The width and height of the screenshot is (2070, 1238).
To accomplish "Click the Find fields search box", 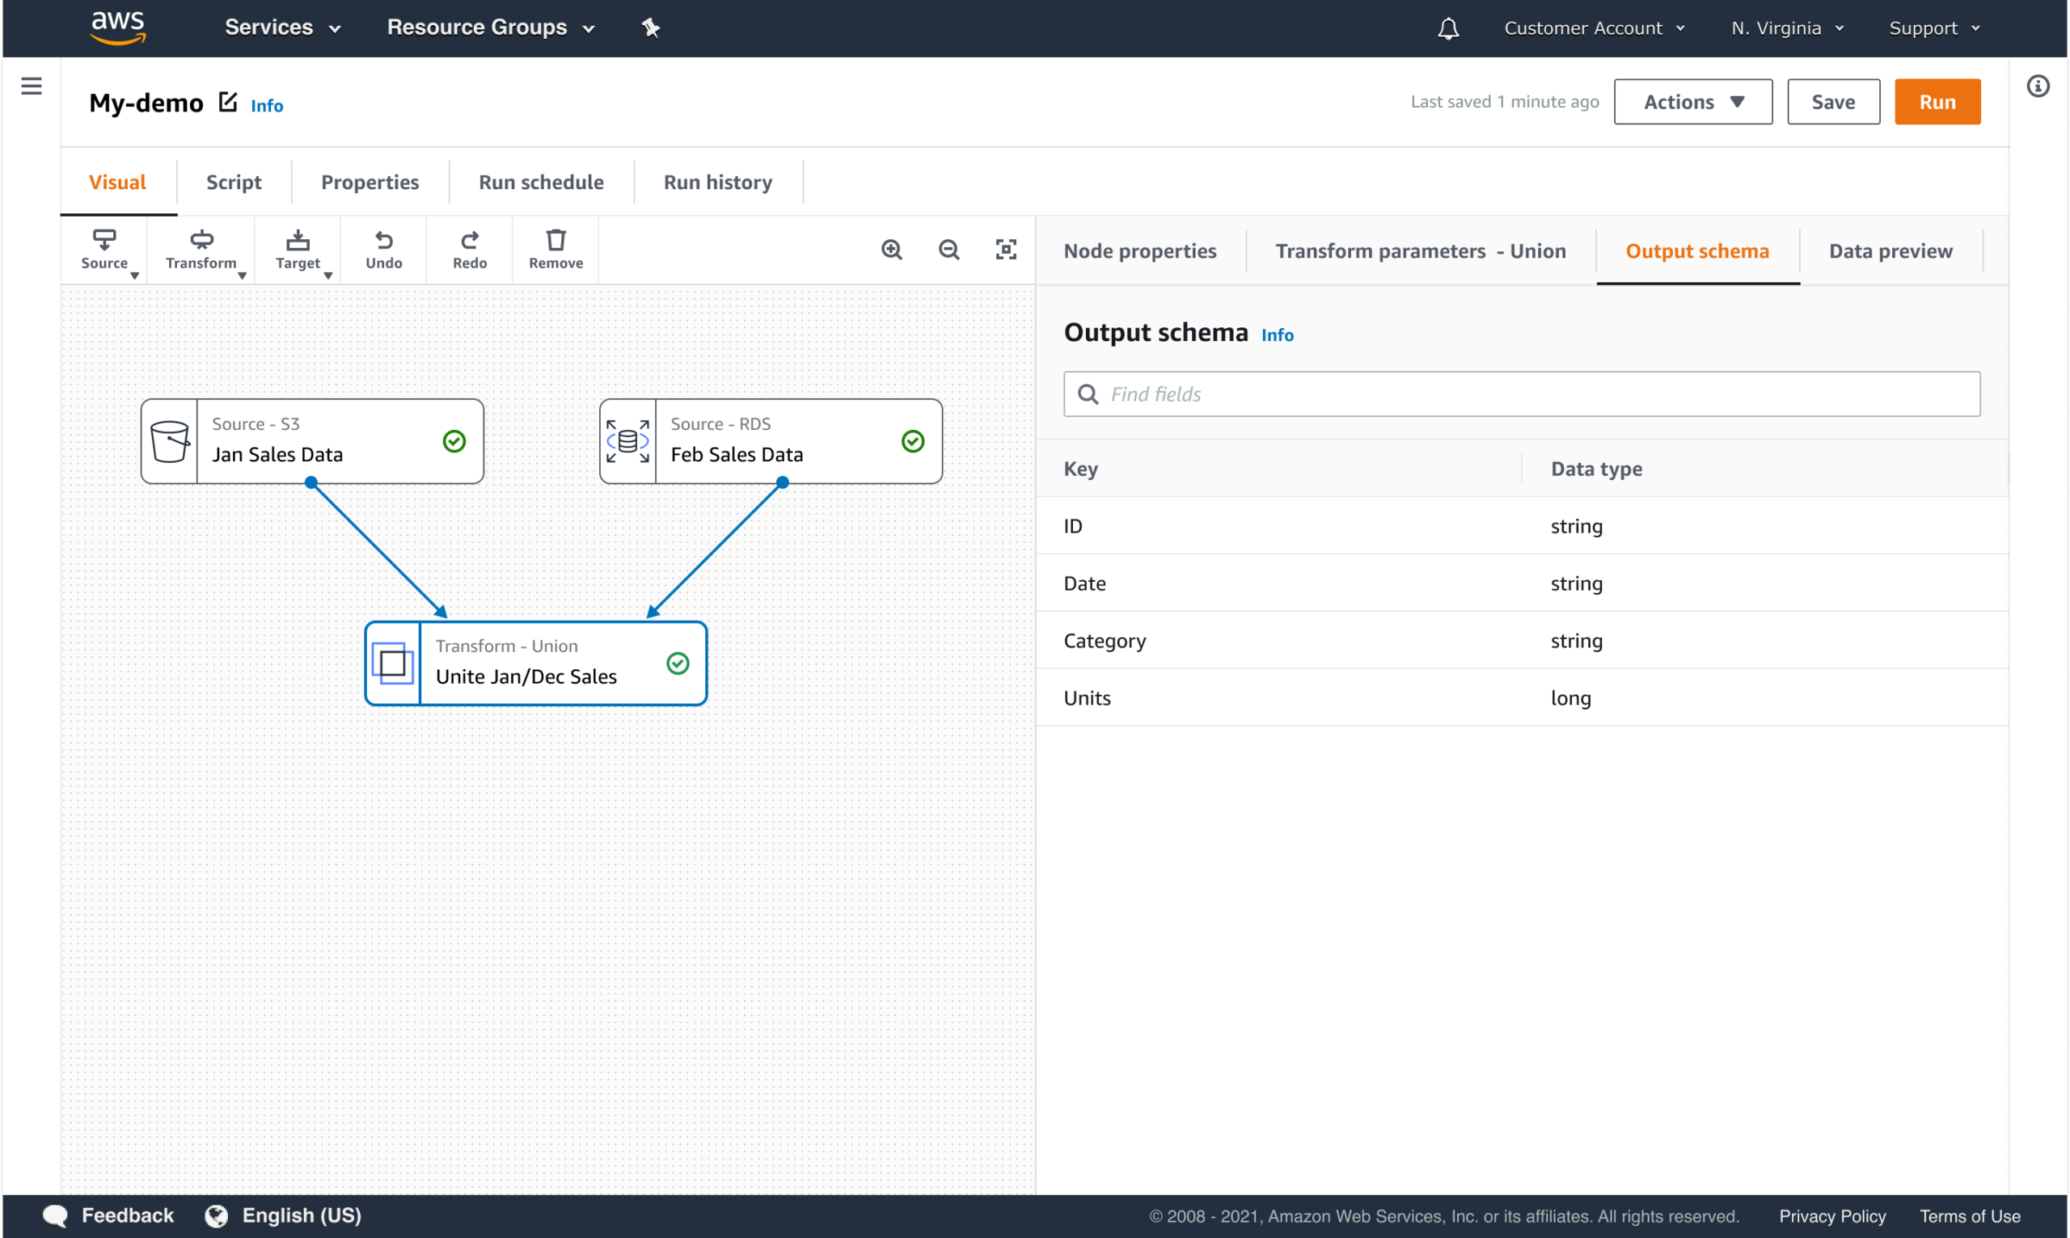I will [1521, 394].
